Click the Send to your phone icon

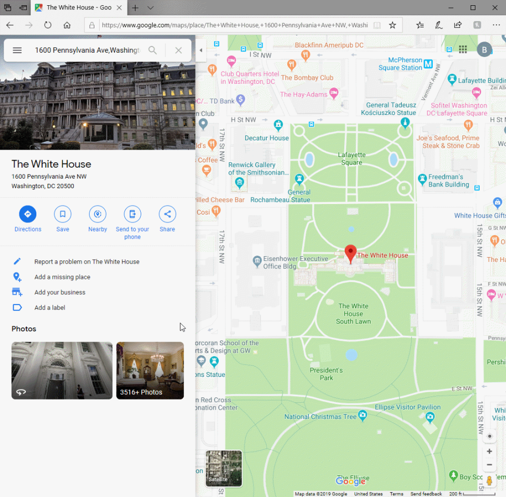point(132,214)
